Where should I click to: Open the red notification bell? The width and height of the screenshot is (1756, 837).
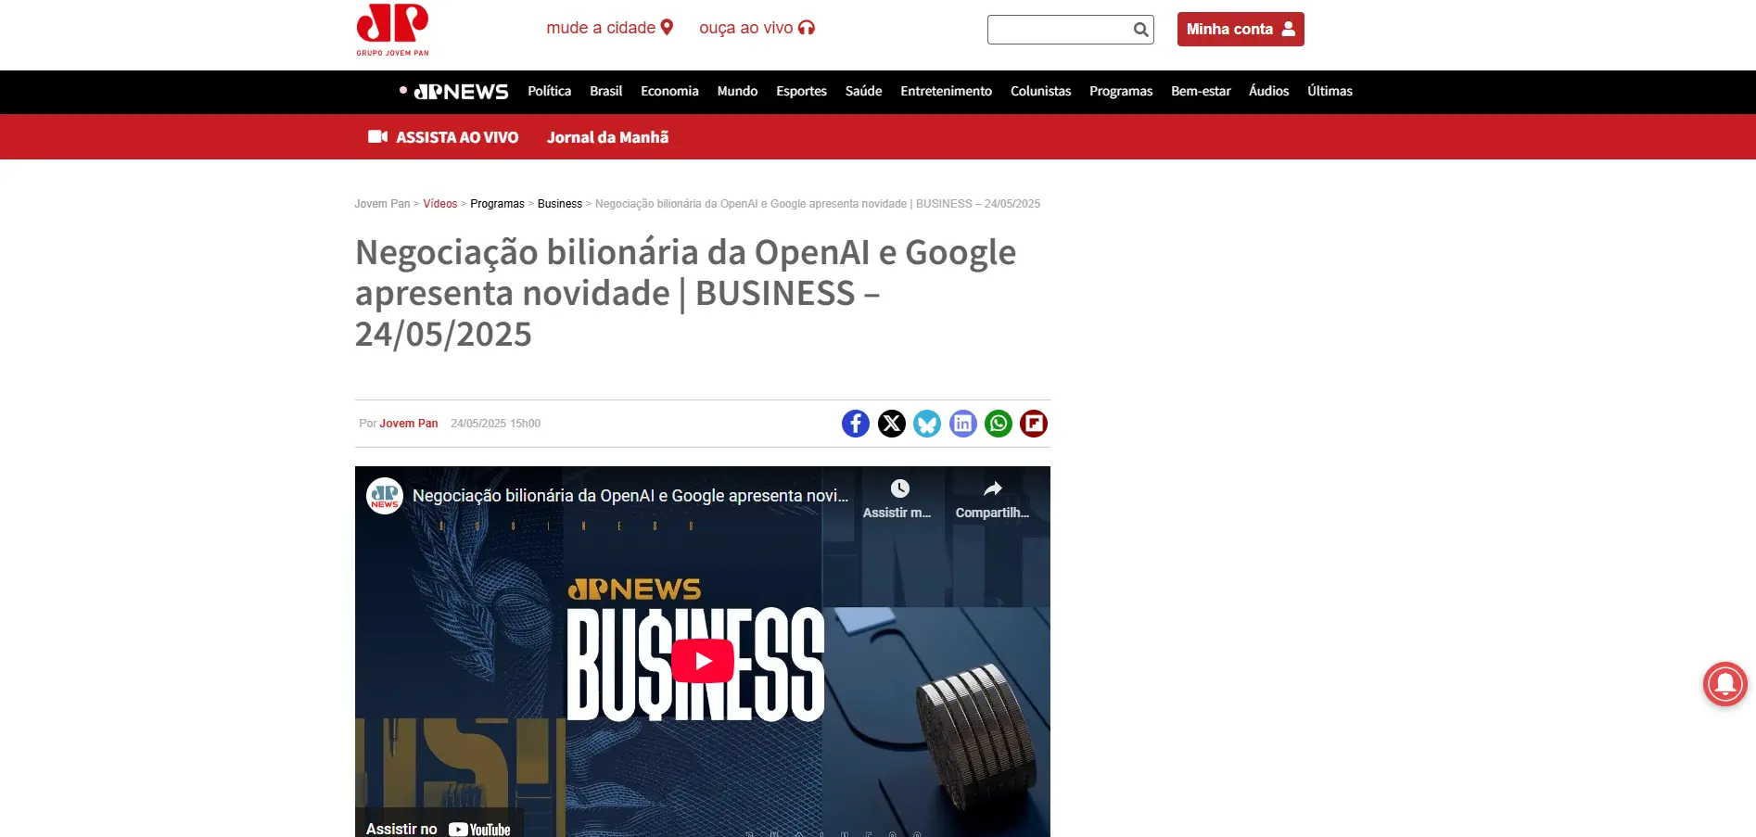[x=1724, y=684]
